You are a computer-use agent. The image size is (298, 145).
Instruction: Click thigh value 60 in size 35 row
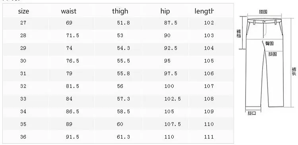(x=120, y=124)
